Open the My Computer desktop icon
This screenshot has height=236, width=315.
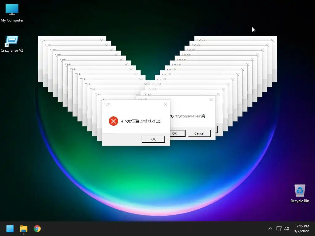pos(12,13)
